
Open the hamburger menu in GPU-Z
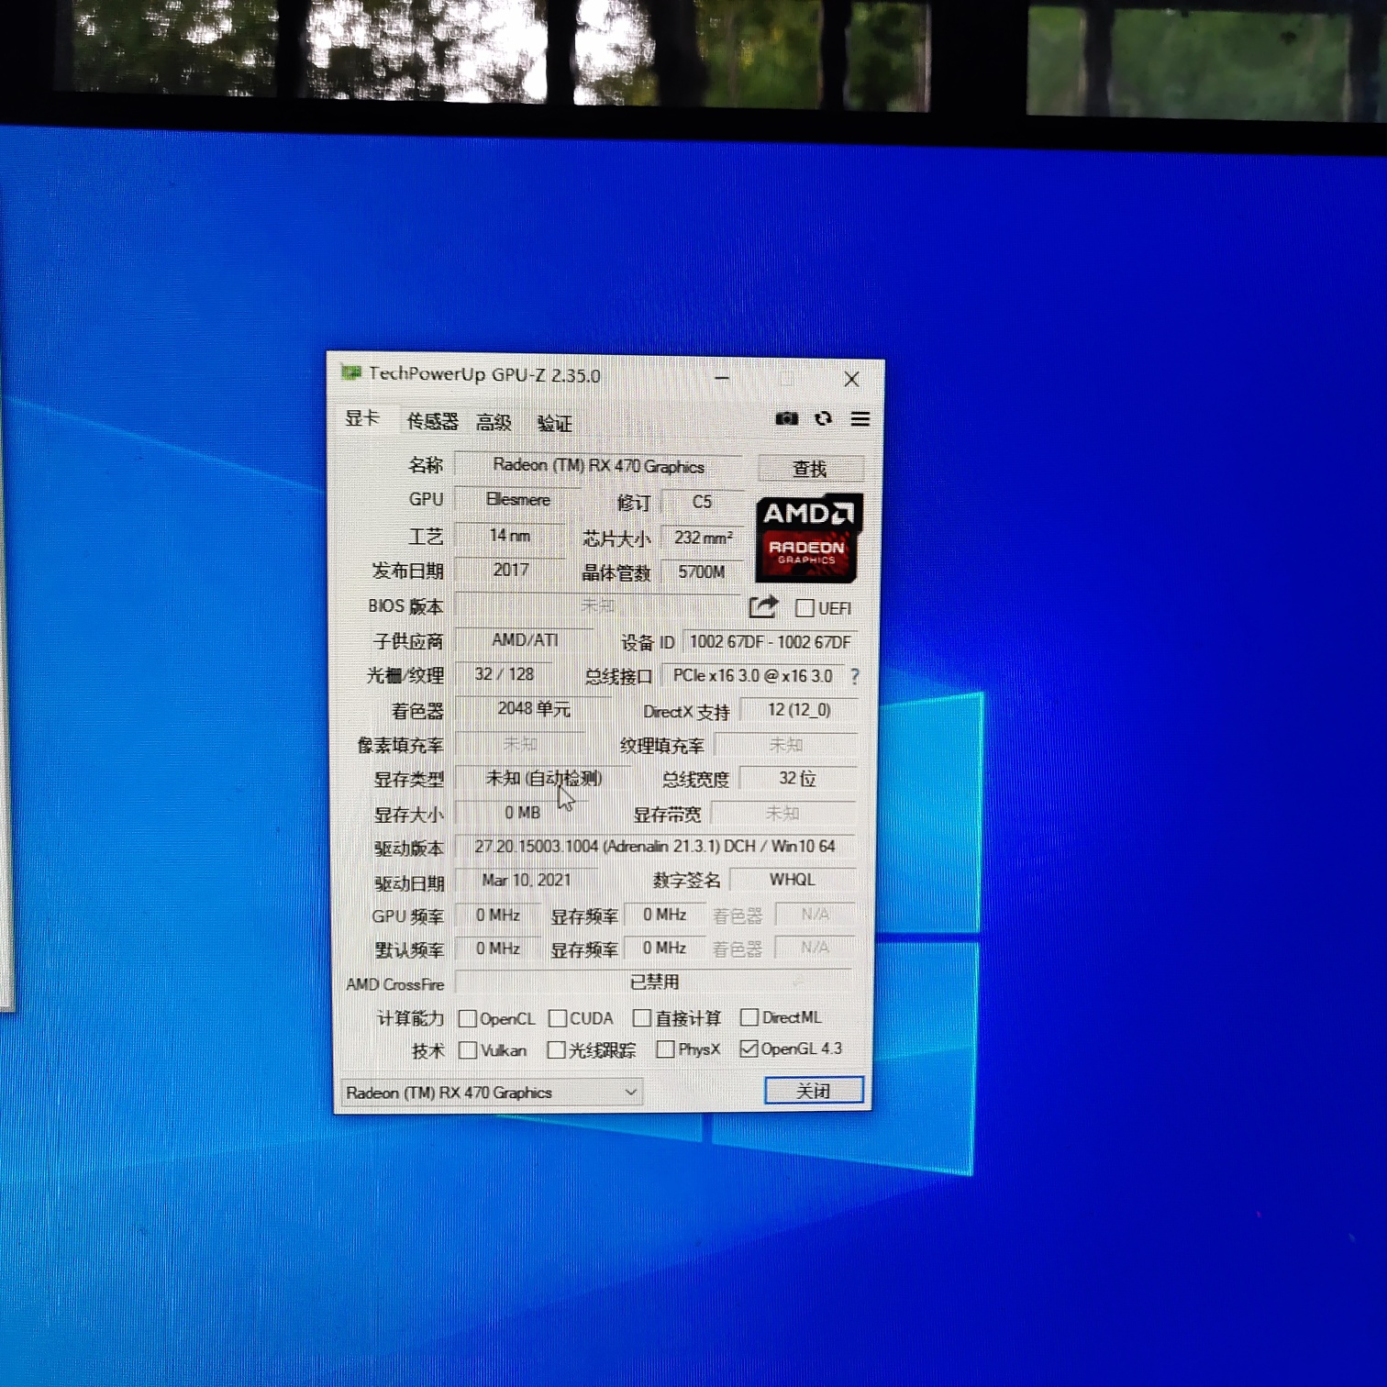coord(860,419)
